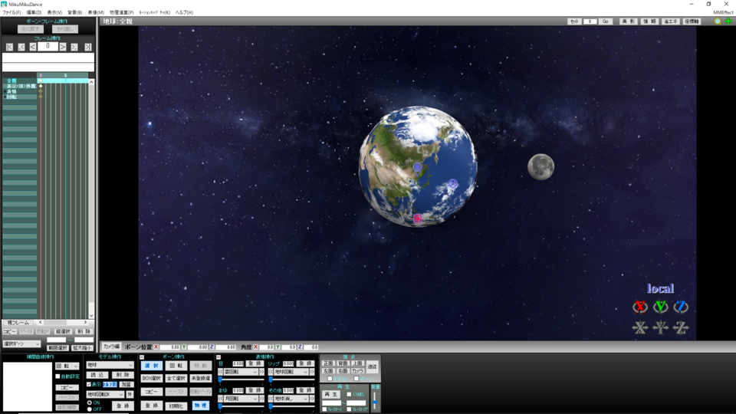Toggle the 自動設定 auto setting checkbox

click(x=58, y=376)
